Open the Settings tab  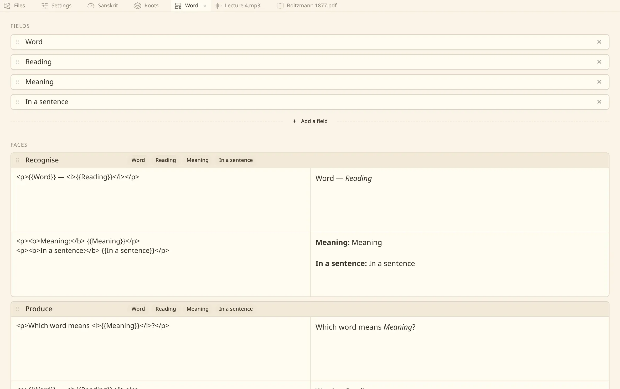coord(56,6)
